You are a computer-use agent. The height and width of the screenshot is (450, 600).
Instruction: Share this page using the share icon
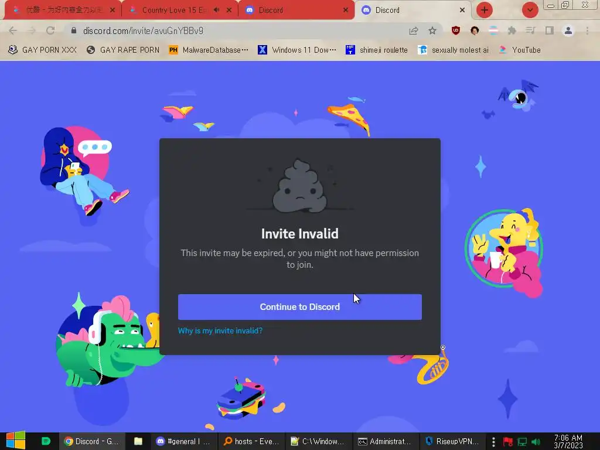pos(413,30)
